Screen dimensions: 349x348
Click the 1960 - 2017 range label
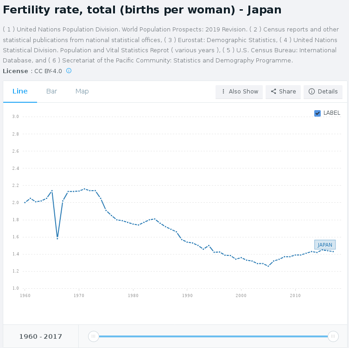pos(41,336)
